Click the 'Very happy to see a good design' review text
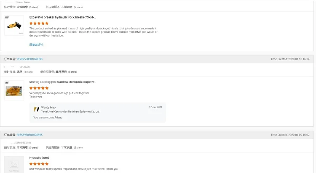This screenshot has height=173, width=316. click(x=59, y=93)
